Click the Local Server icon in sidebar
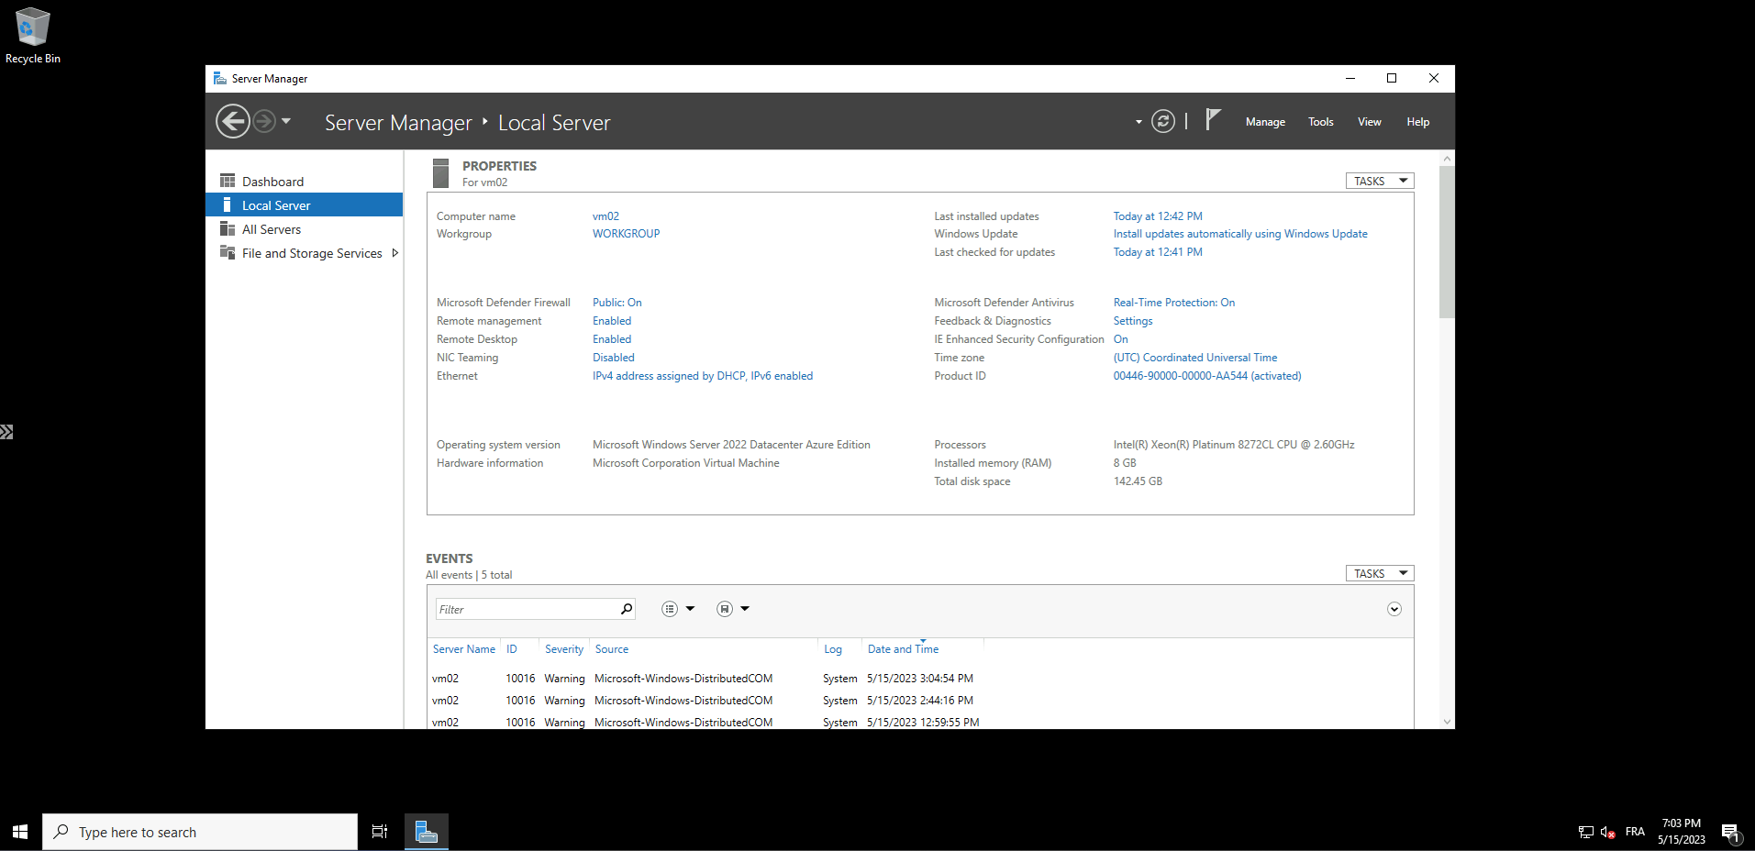 (x=227, y=204)
